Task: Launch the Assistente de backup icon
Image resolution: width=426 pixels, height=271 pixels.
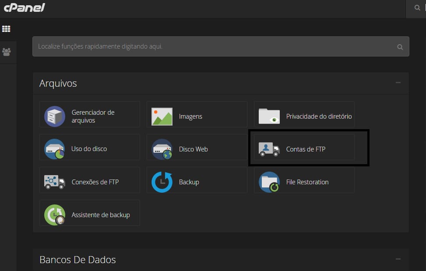Action: pyautogui.click(x=55, y=215)
